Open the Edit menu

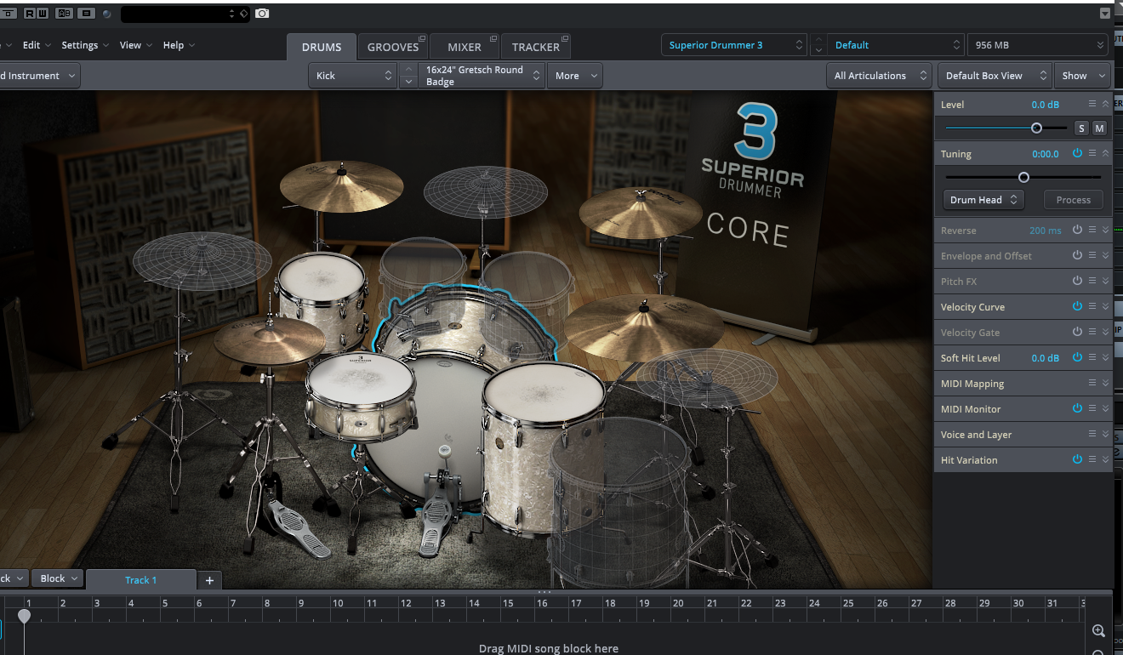(x=37, y=45)
